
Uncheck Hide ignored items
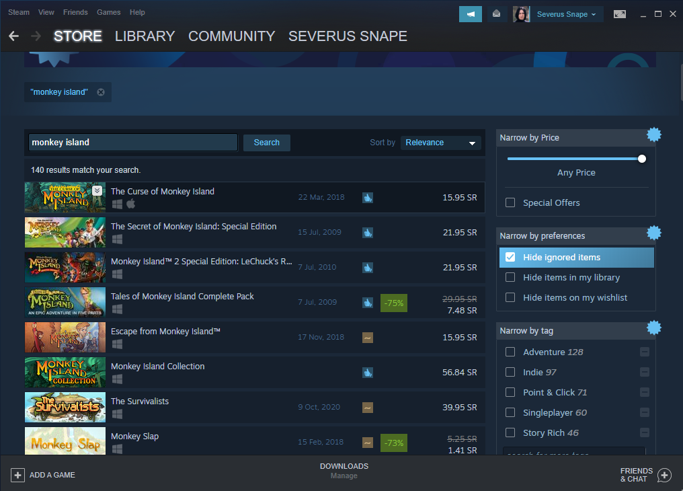click(510, 257)
